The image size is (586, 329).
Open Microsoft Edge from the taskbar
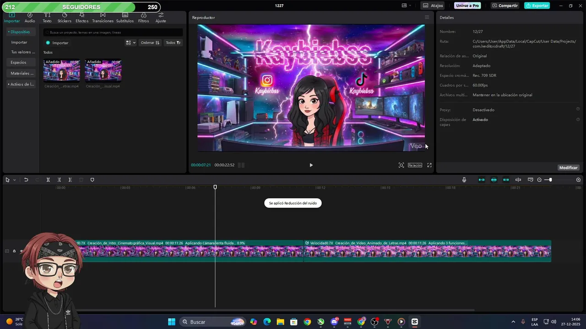267,322
